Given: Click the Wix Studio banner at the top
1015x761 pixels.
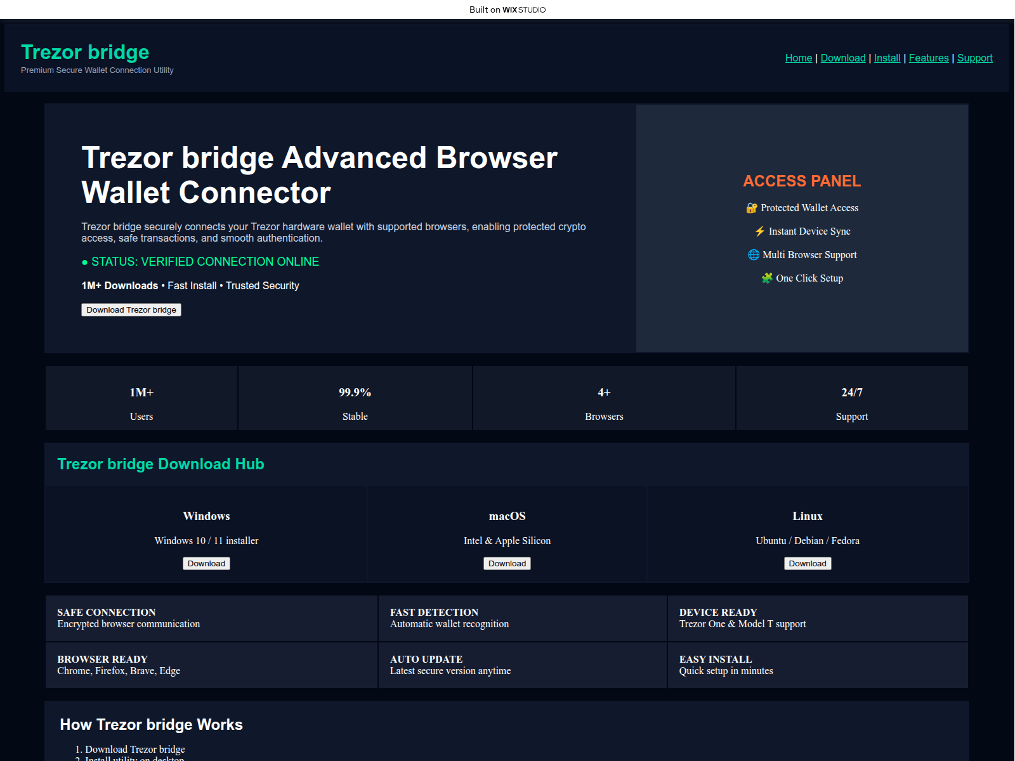Looking at the screenshot, I should (x=507, y=10).
